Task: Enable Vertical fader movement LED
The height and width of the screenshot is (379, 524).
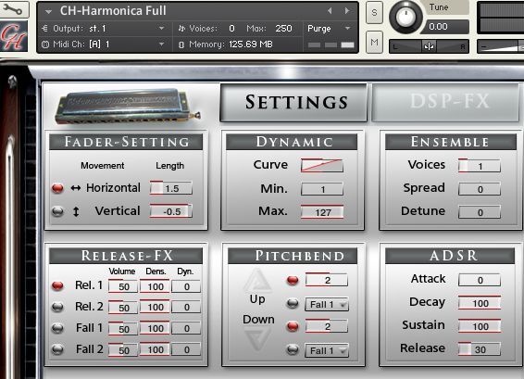Action: click(57, 211)
